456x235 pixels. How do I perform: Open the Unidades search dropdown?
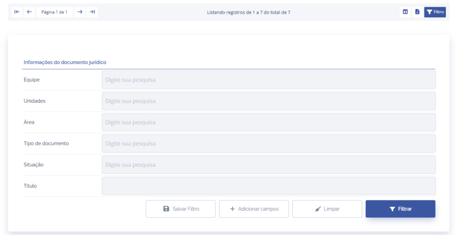(269, 101)
